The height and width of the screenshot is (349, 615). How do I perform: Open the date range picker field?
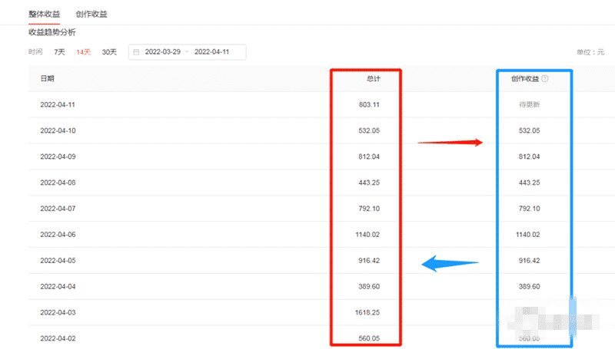coord(188,52)
